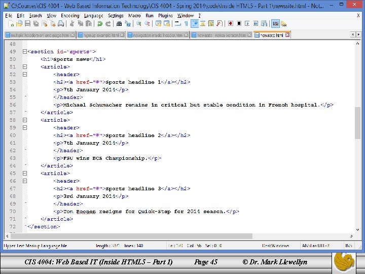Click the tab bar scroll right arrow
Screen dimensions: 365x274
(x=358, y=35)
